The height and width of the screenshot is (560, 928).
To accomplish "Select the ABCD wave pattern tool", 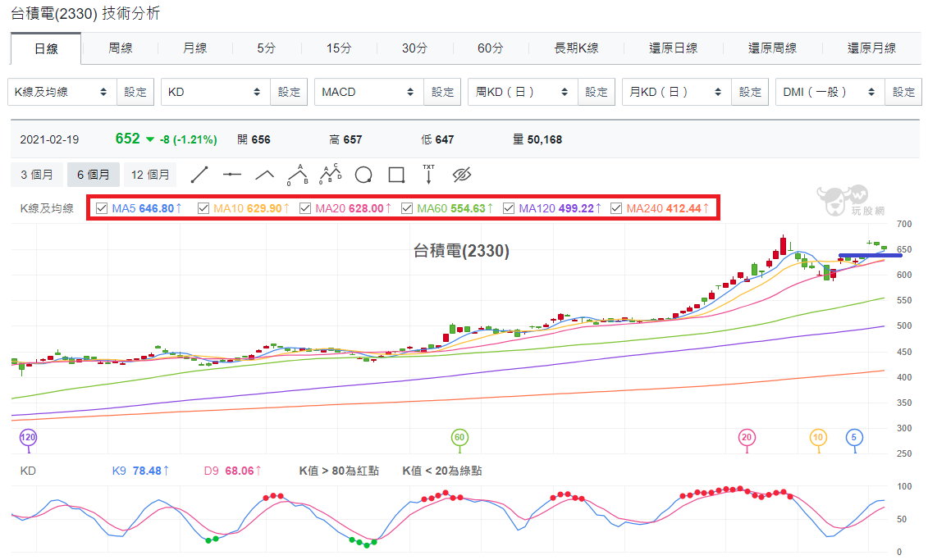I will tap(330, 174).
